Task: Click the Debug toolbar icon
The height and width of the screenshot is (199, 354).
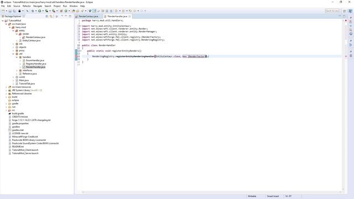Action: 33,11
